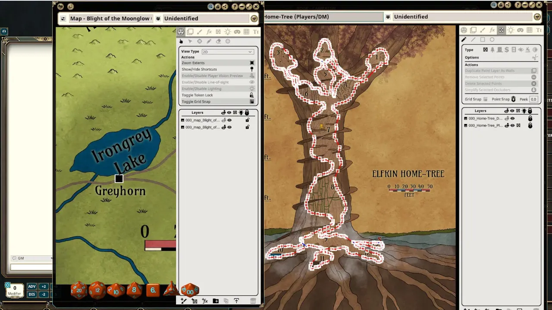552x310 pixels.
Task: Select the secret door dollar-sign type icon
Action: tap(506, 50)
